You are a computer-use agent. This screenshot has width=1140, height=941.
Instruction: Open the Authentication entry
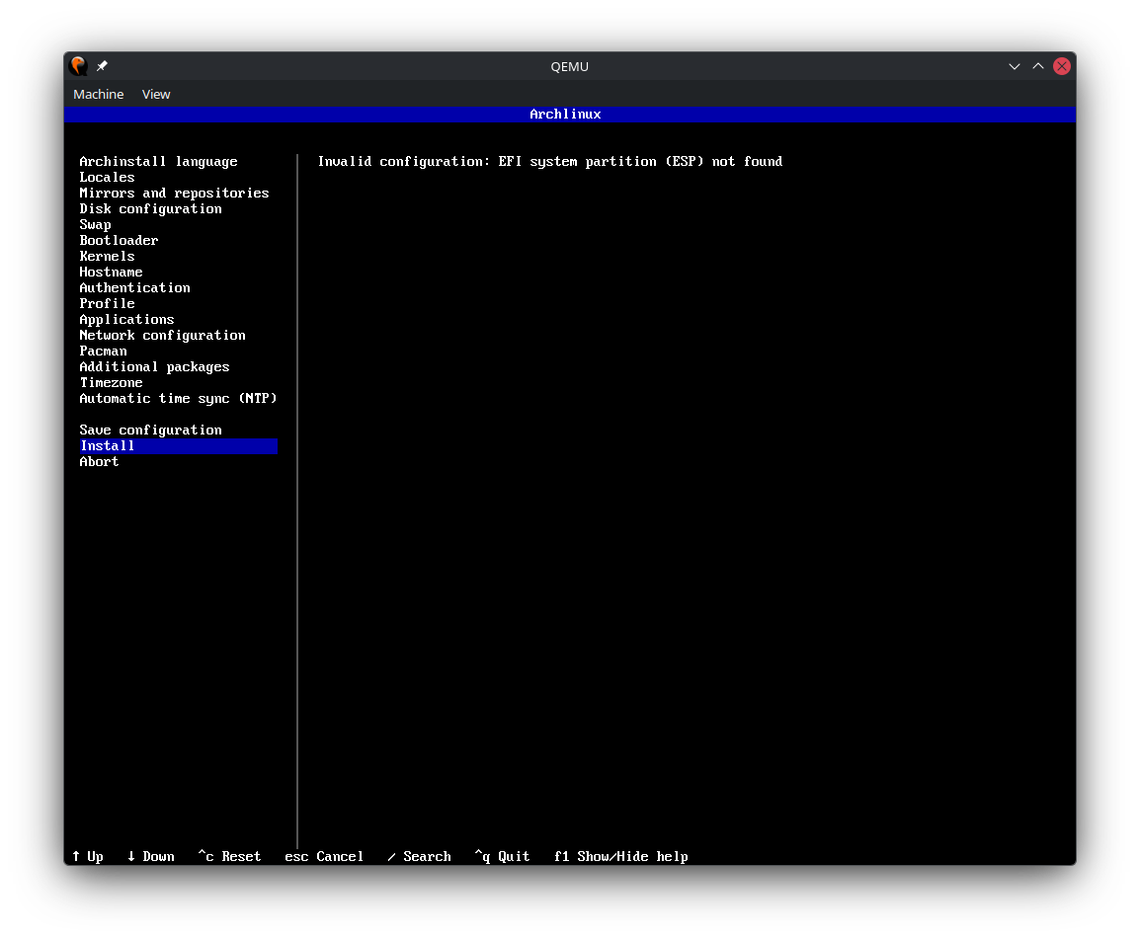[134, 287]
